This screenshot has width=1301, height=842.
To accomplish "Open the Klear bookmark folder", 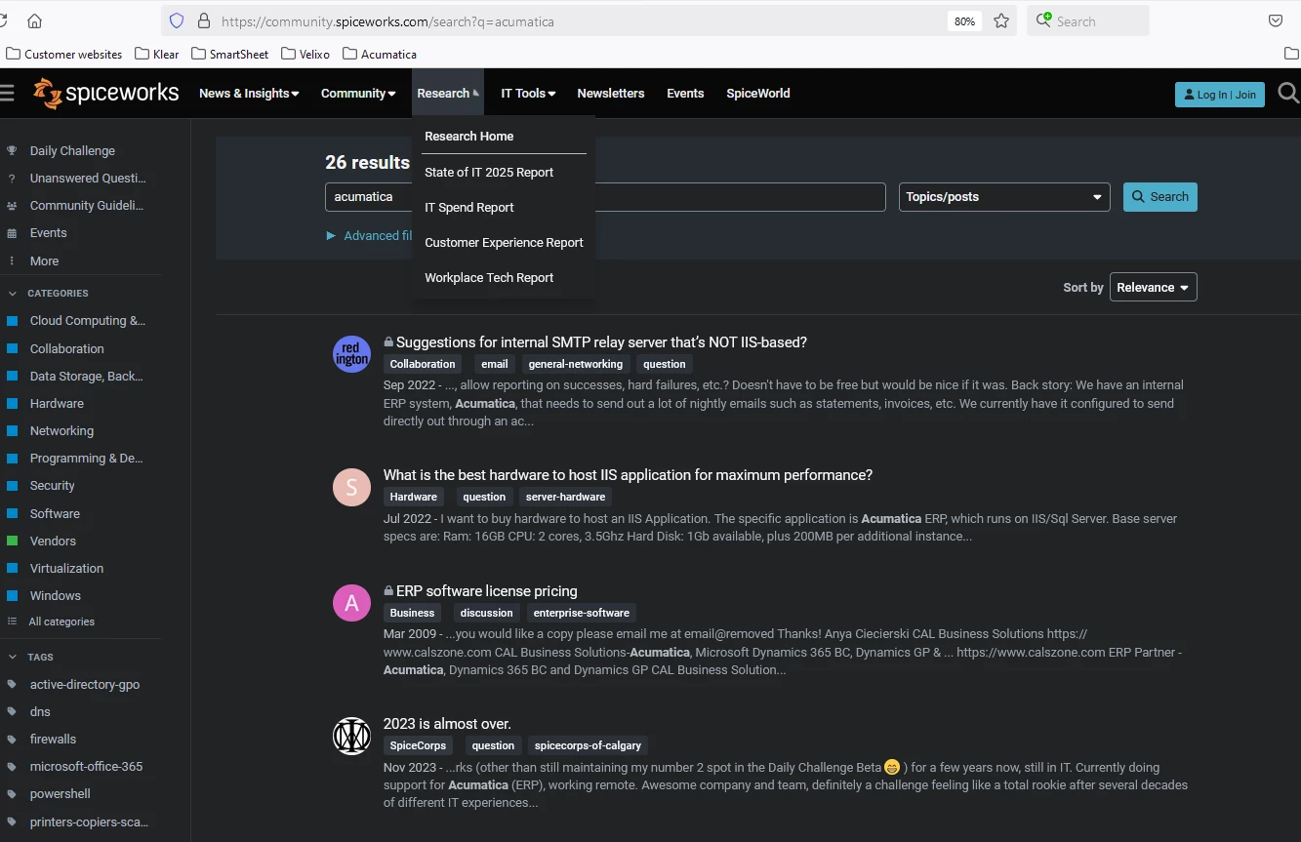I will point(157,54).
